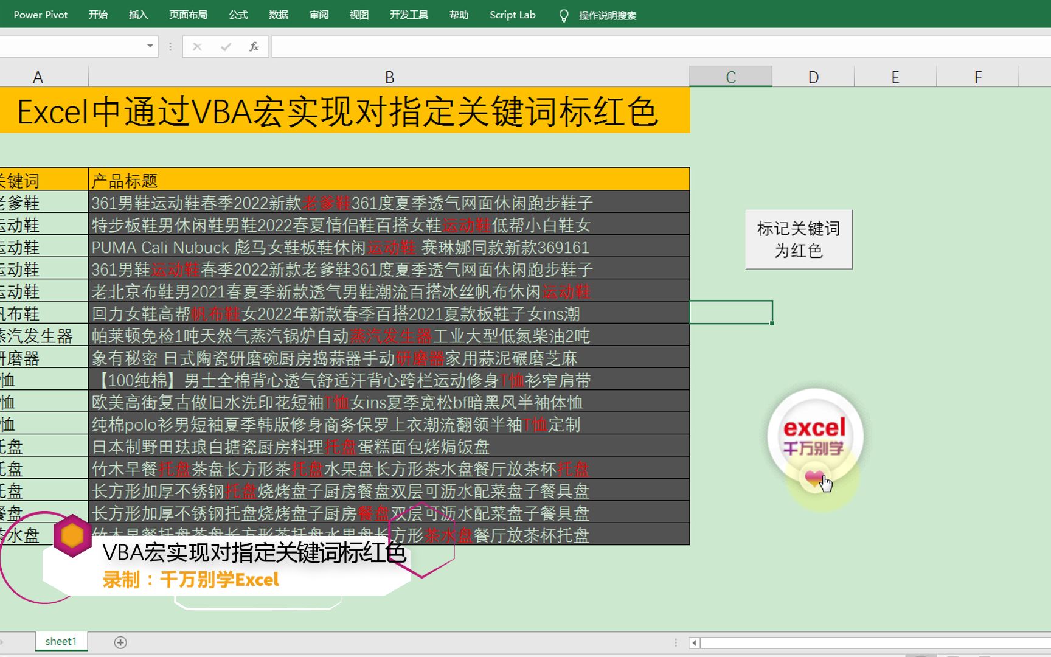Click the horizontal scrollbar left arrow
The image size is (1051, 657).
695,642
